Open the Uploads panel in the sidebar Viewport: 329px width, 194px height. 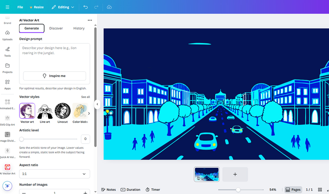click(7, 35)
